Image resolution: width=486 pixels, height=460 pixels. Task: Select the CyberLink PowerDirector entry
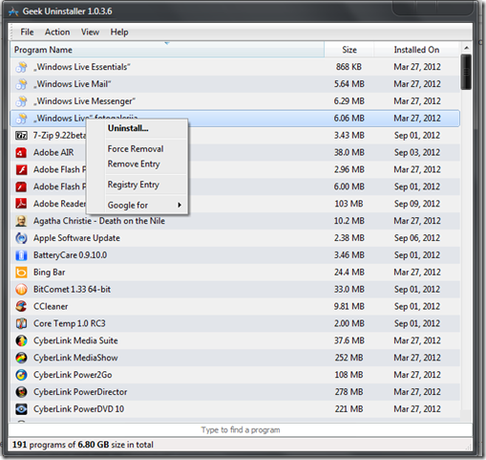[80, 392]
